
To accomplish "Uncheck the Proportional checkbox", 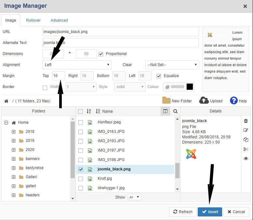I will (x=101, y=54).
